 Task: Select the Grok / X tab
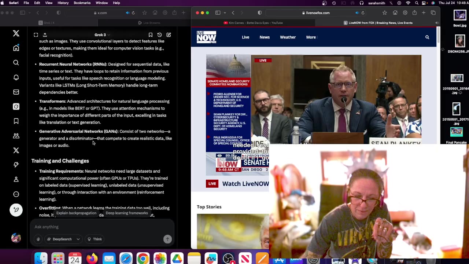[47, 23]
